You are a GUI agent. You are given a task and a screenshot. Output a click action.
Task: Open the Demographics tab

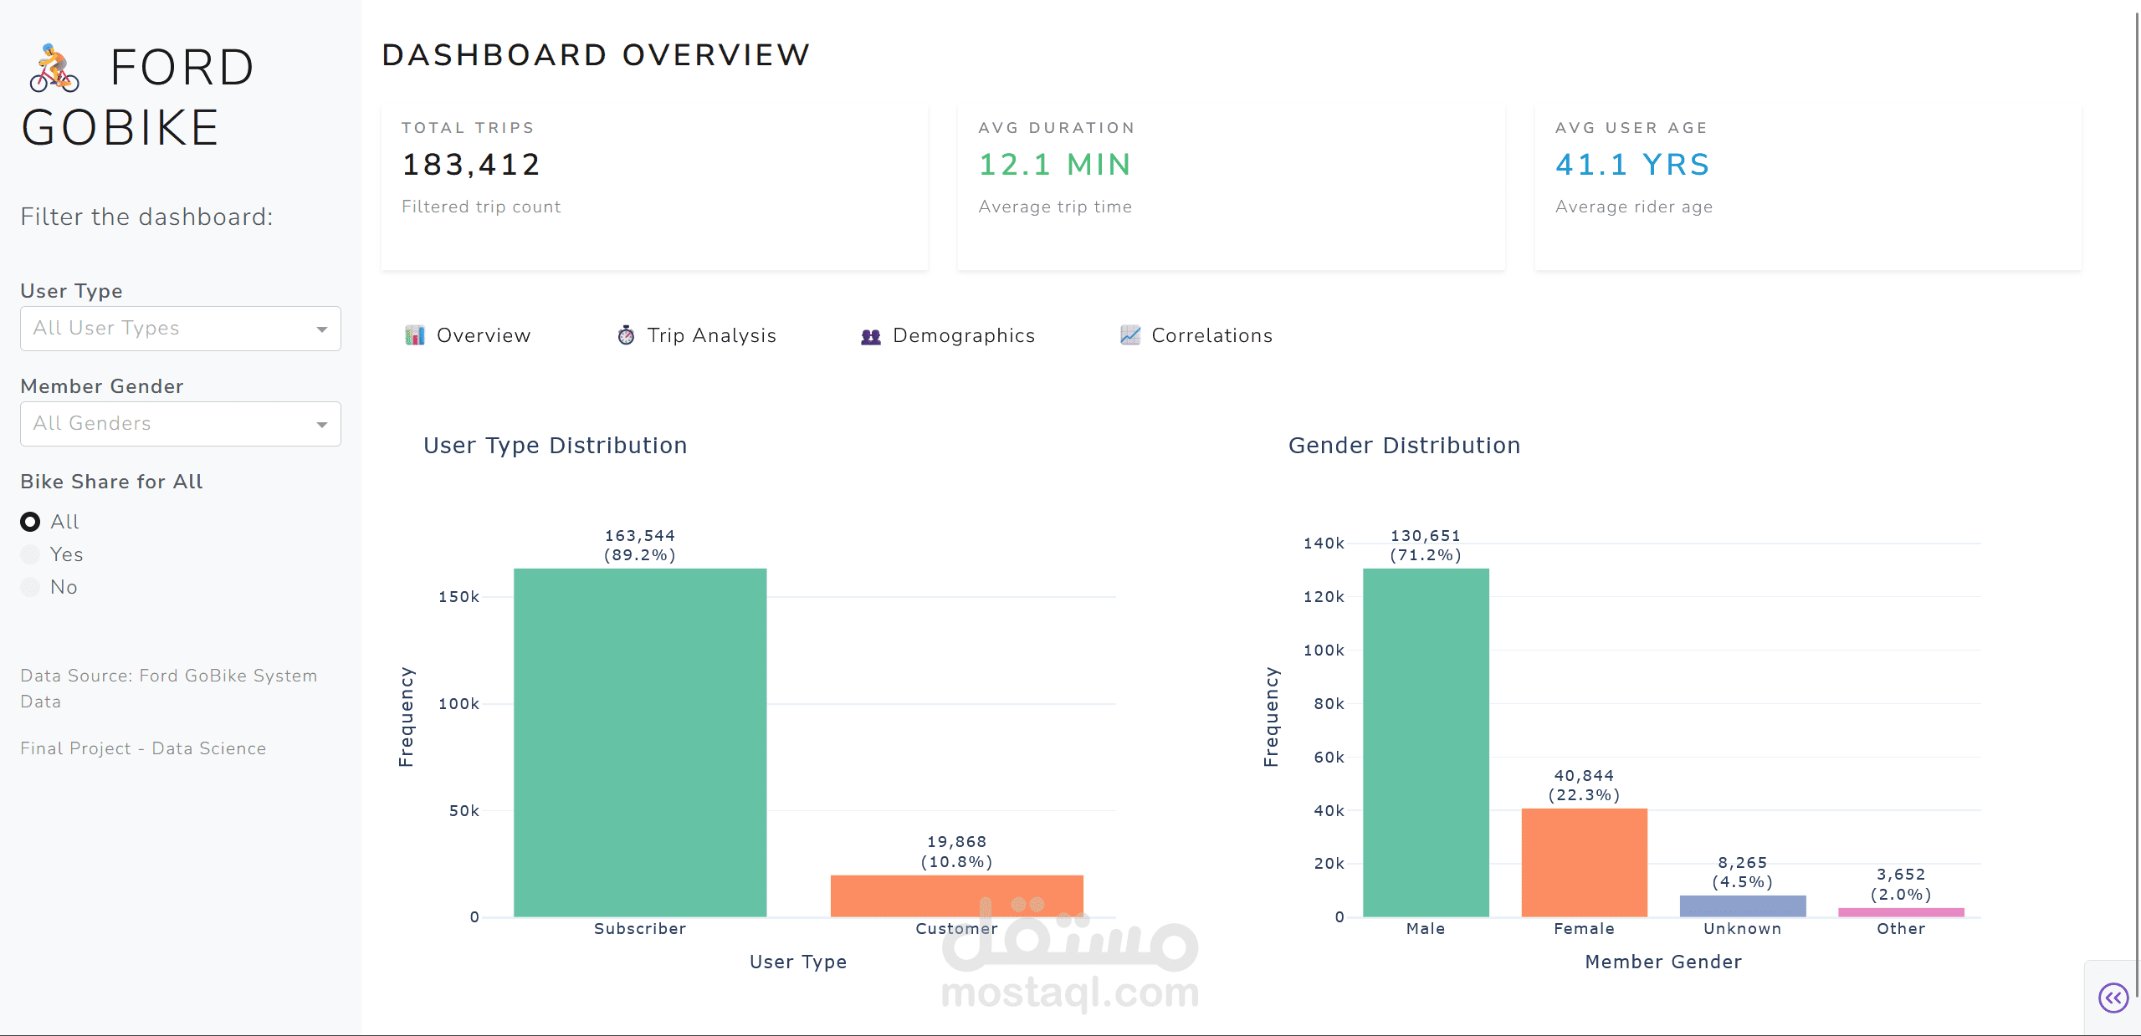tap(963, 335)
